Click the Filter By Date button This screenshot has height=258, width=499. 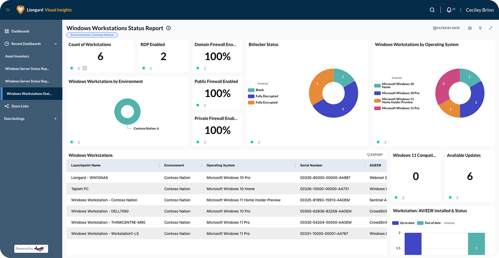[446, 28]
